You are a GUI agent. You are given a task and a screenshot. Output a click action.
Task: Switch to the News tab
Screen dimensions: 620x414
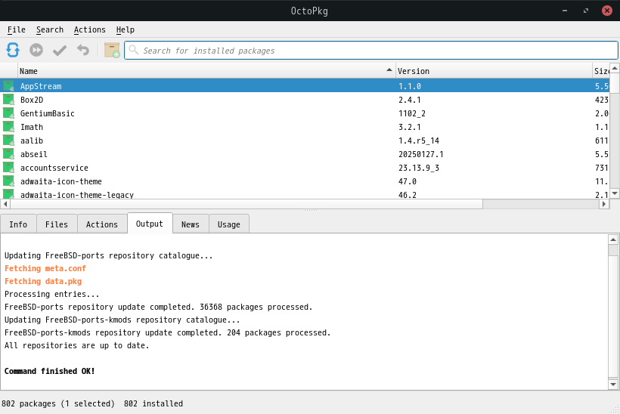coord(191,224)
